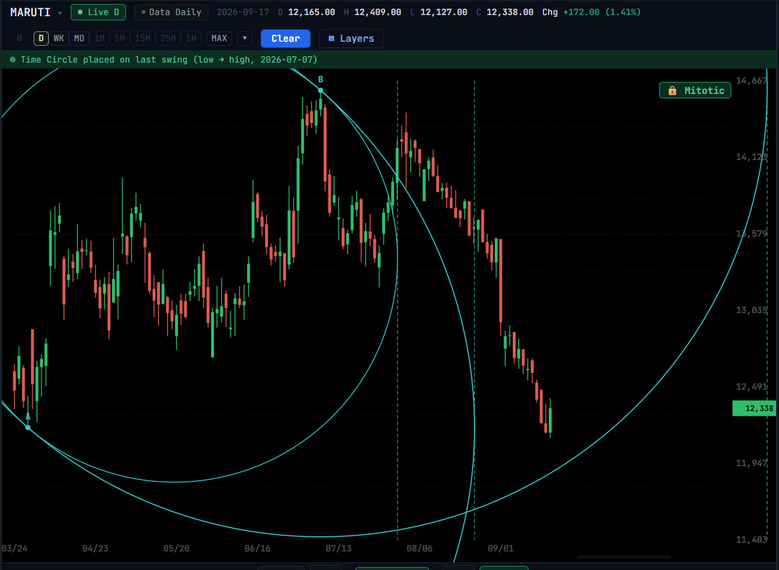Click the time circle info icon
This screenshot has width=779, height=570.
(13, 60)
